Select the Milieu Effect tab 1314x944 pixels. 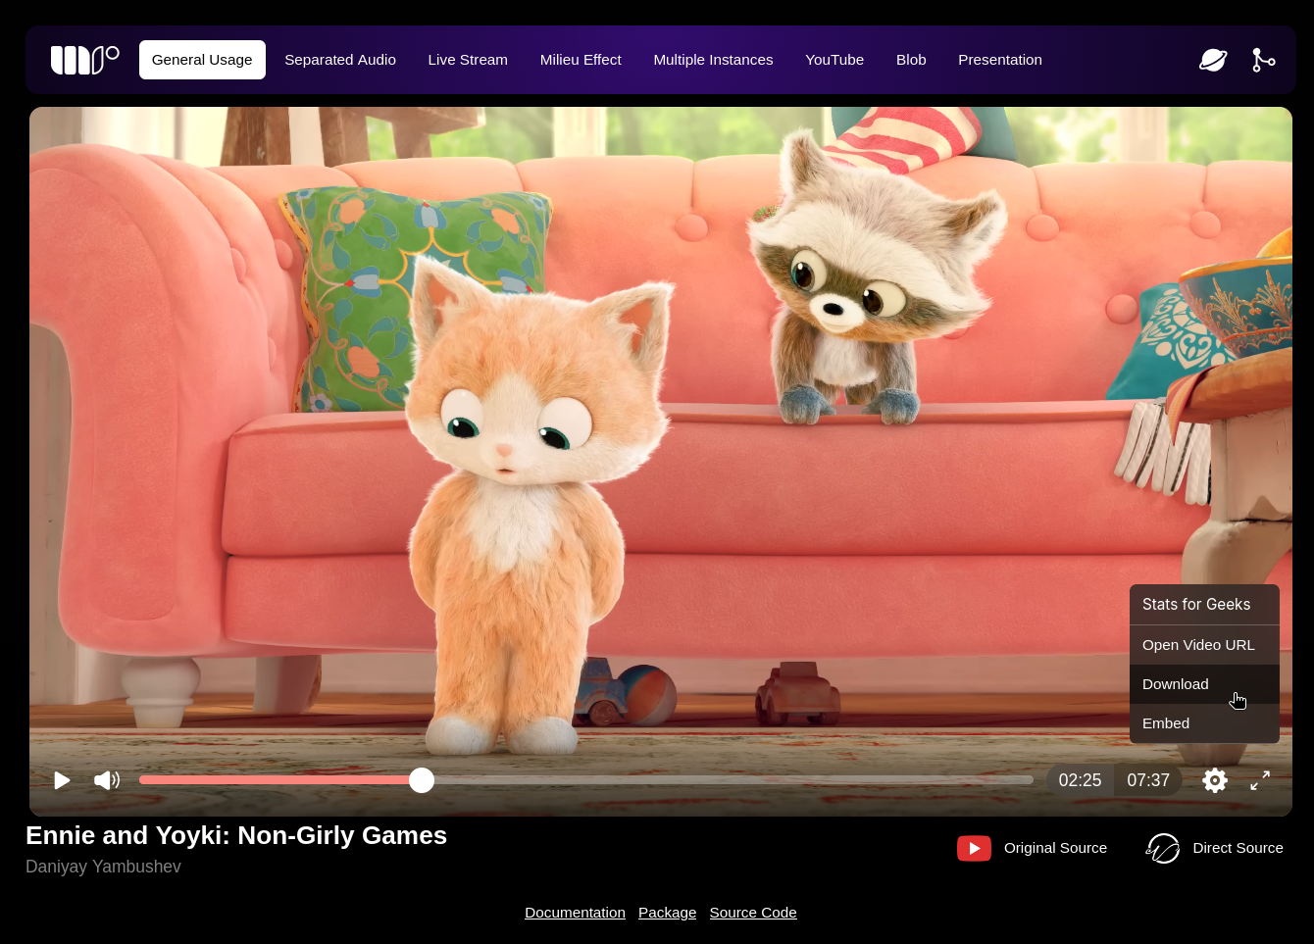[x=581, y=60]
